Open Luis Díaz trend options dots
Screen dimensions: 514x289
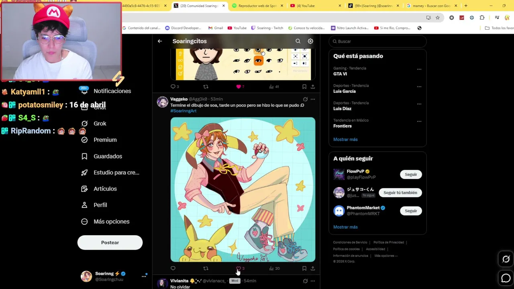tap(419, 104)
